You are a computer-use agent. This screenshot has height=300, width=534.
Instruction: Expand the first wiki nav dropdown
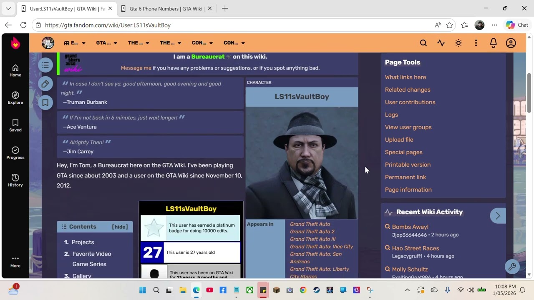click(x=75, y=43)
